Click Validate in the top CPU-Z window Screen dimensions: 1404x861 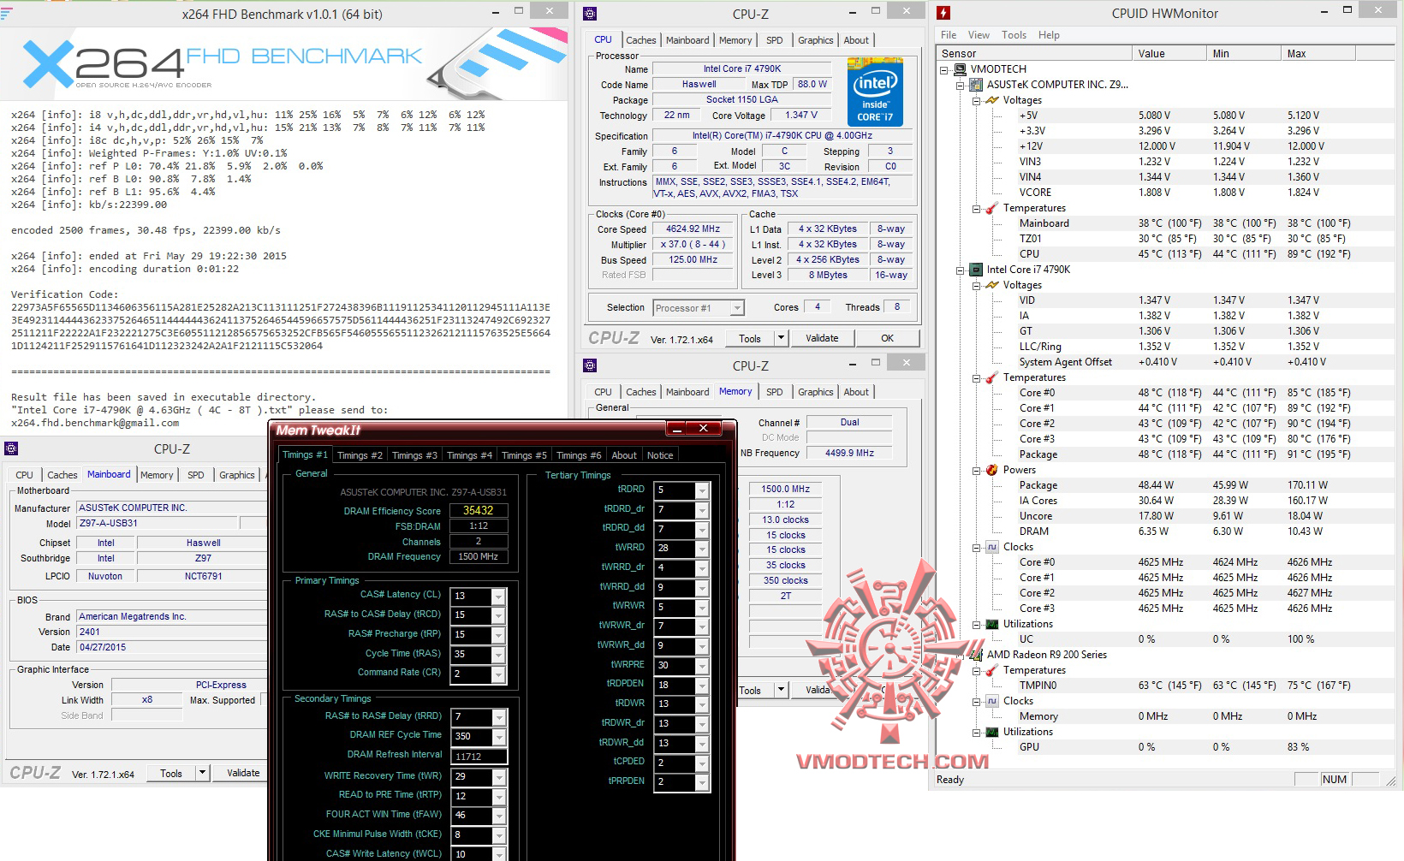coord(822,338)
